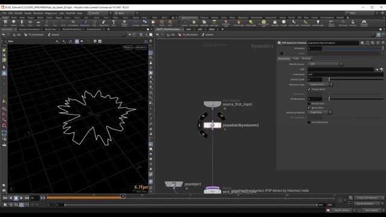Screen dimensions: 386x217
Task: Select the Spray Paint shelf tool
Action: 104,23
